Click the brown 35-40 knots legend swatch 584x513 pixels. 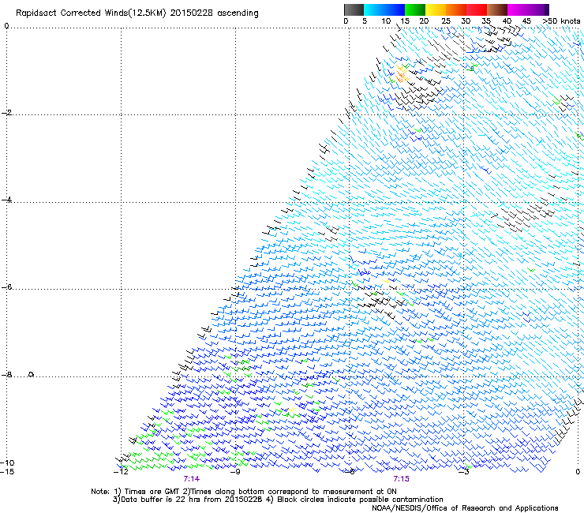(497, 9)
